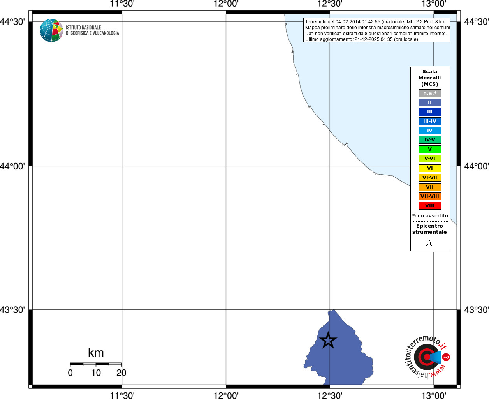
Task: Select the VII orange legend swatch
Action: click(430, 187)
